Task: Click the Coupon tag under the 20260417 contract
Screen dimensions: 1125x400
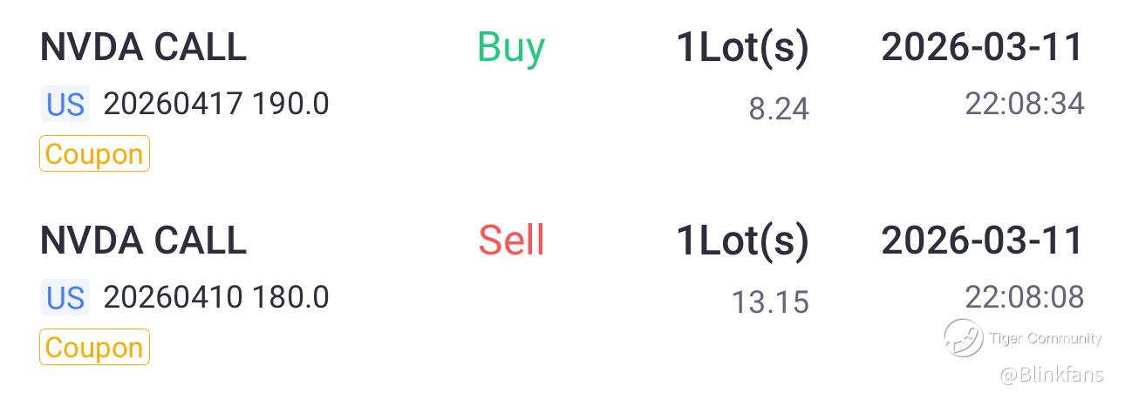Action: point(94,154)
